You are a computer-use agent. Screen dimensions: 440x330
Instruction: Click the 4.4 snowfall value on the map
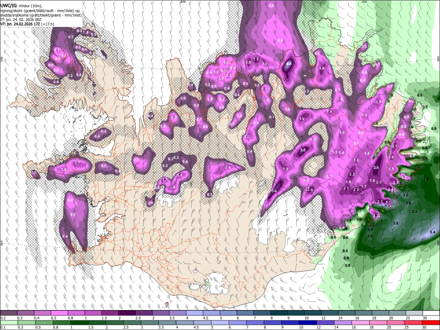289,64
